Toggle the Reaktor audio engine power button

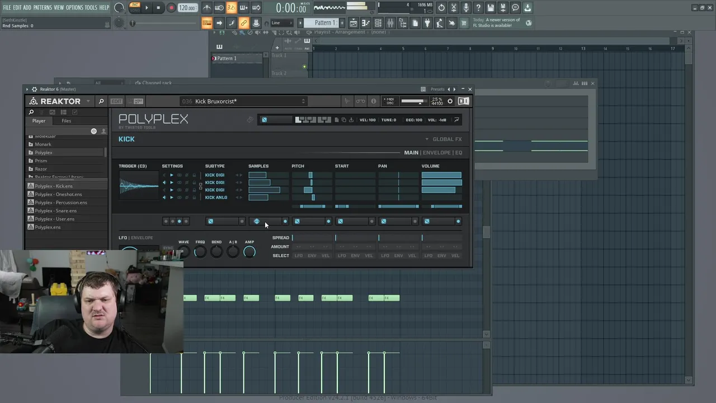pos(450,101)
